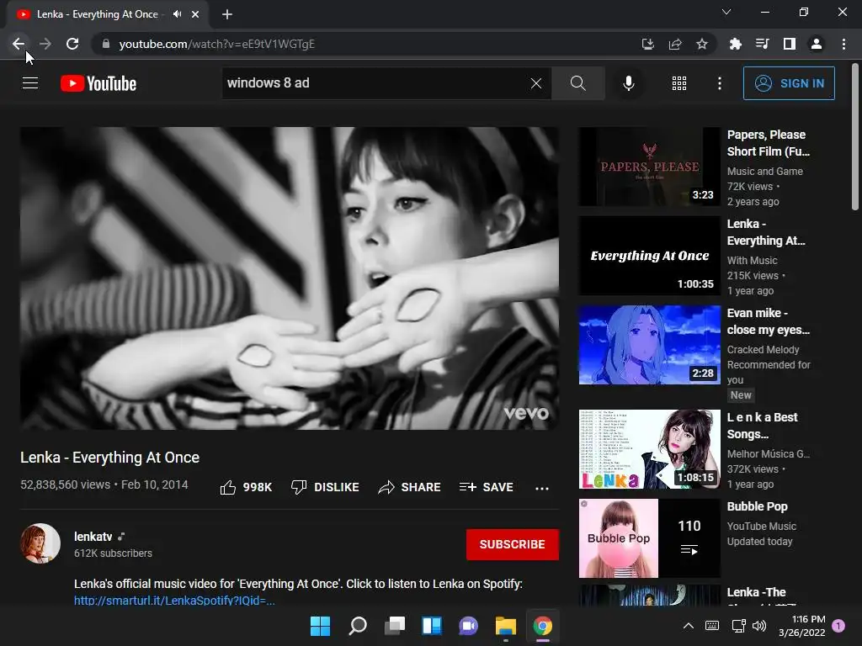Open 'Papers, Please Short Film' title
Viewport: 862px width, 646px height.
tap(768, 143)
